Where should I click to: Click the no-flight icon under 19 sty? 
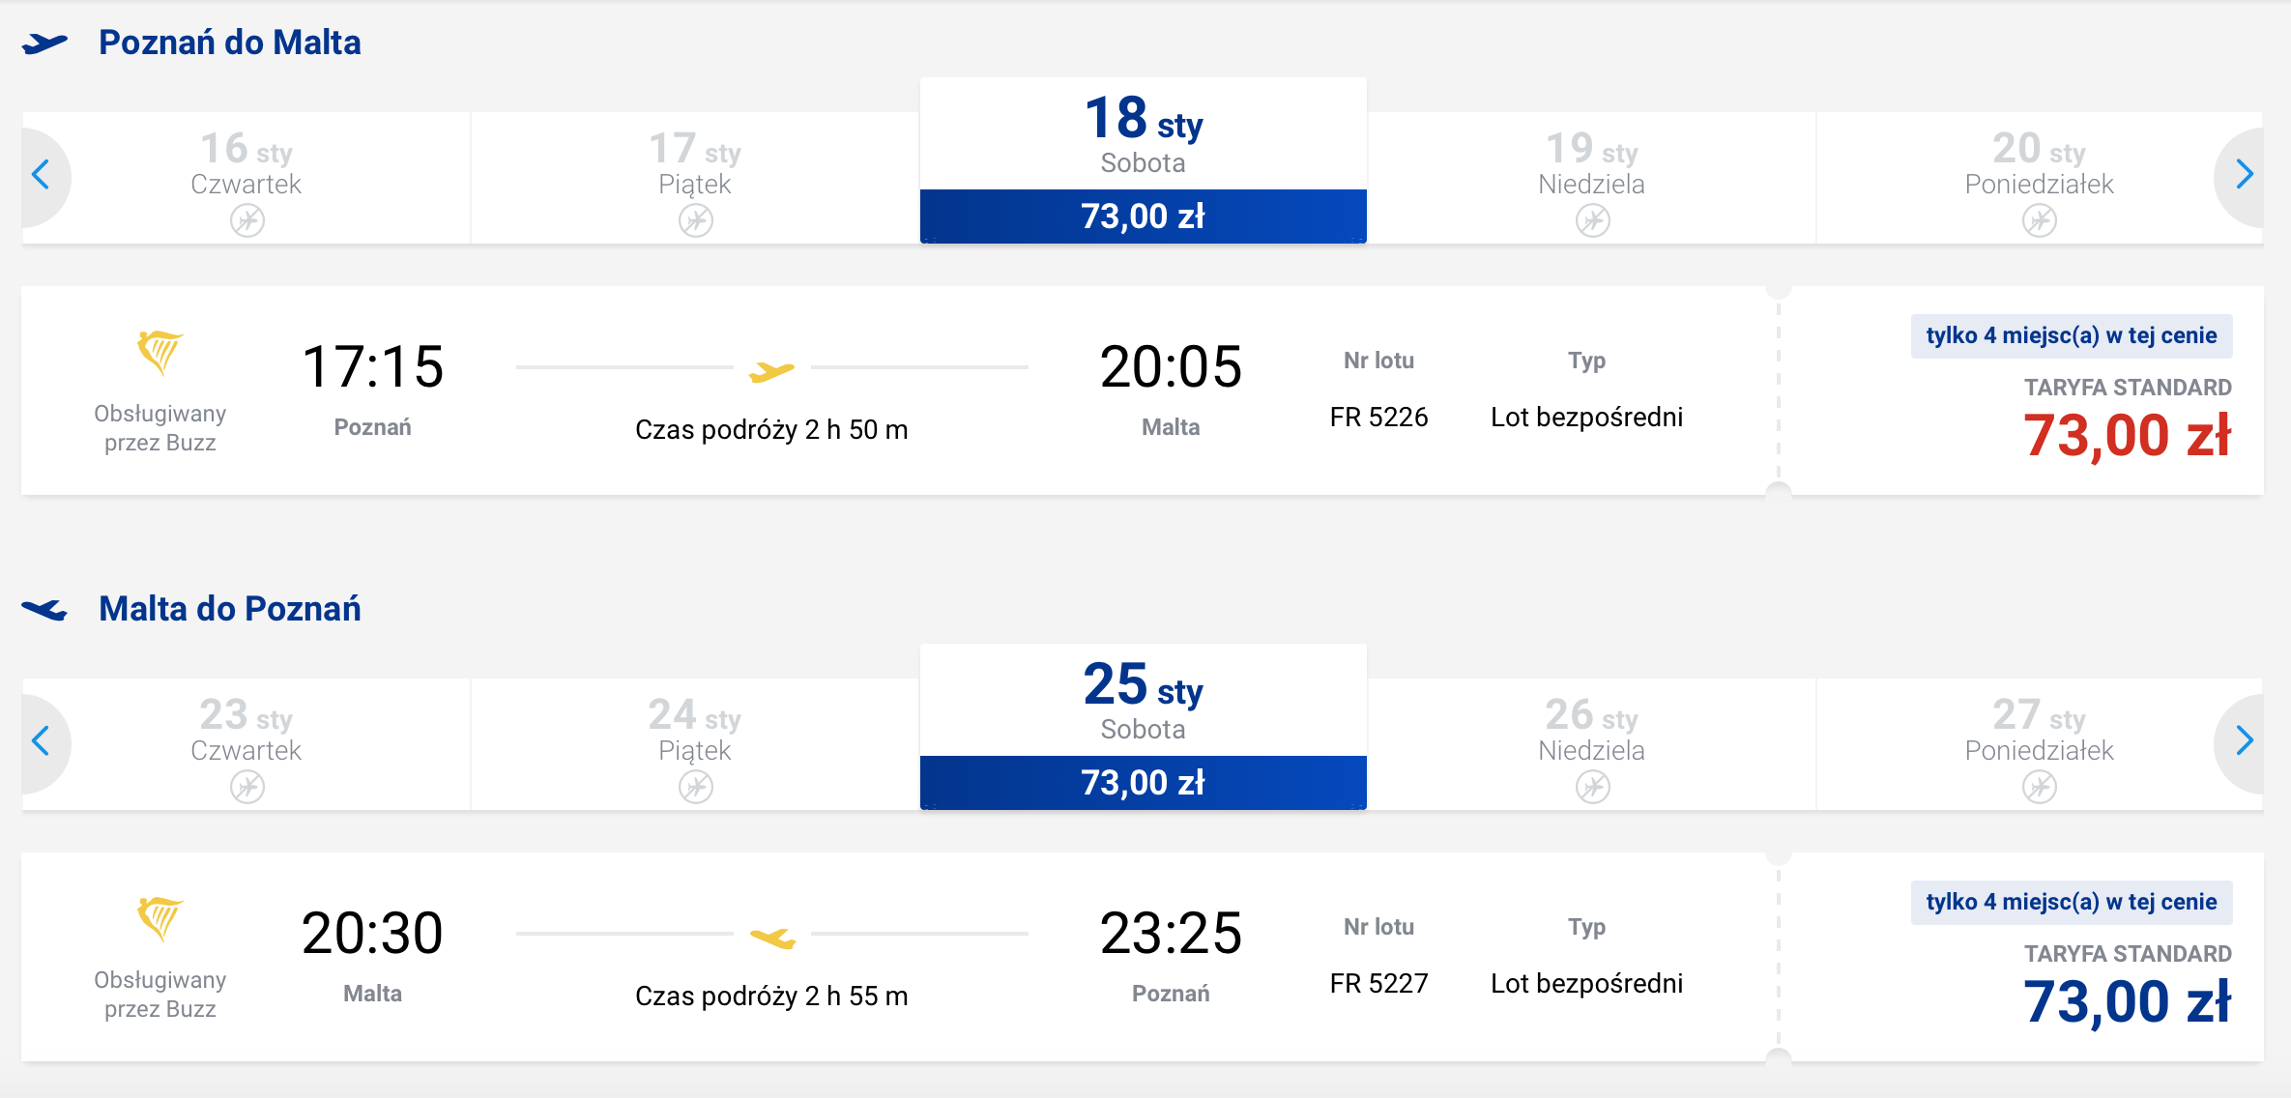(1592, 221)
